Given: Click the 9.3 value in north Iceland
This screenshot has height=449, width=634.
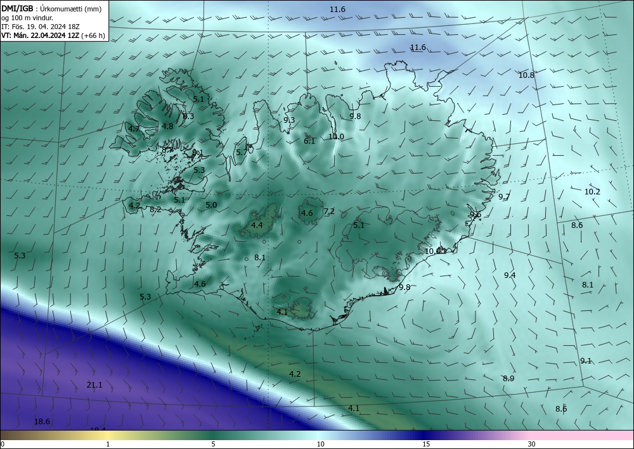Looking at the screenshot, I should (289, 120).
